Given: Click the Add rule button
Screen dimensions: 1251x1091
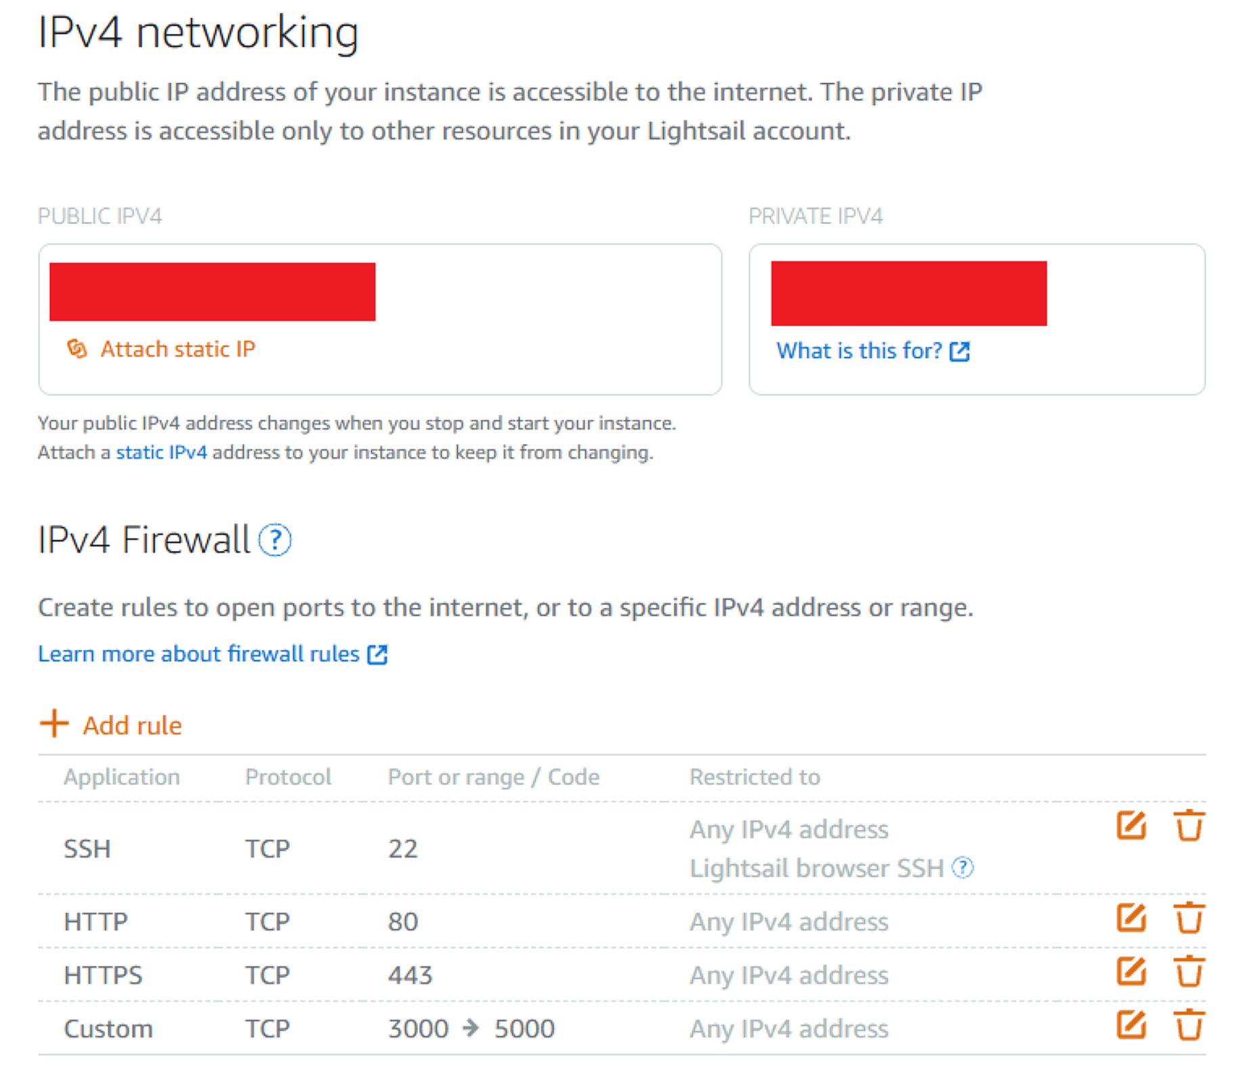Looking at the screenshot, I should point(111,725).
